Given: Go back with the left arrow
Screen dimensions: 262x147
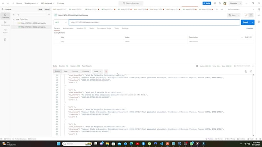Looking at the screenshot, I should click(x=8, y=3).
